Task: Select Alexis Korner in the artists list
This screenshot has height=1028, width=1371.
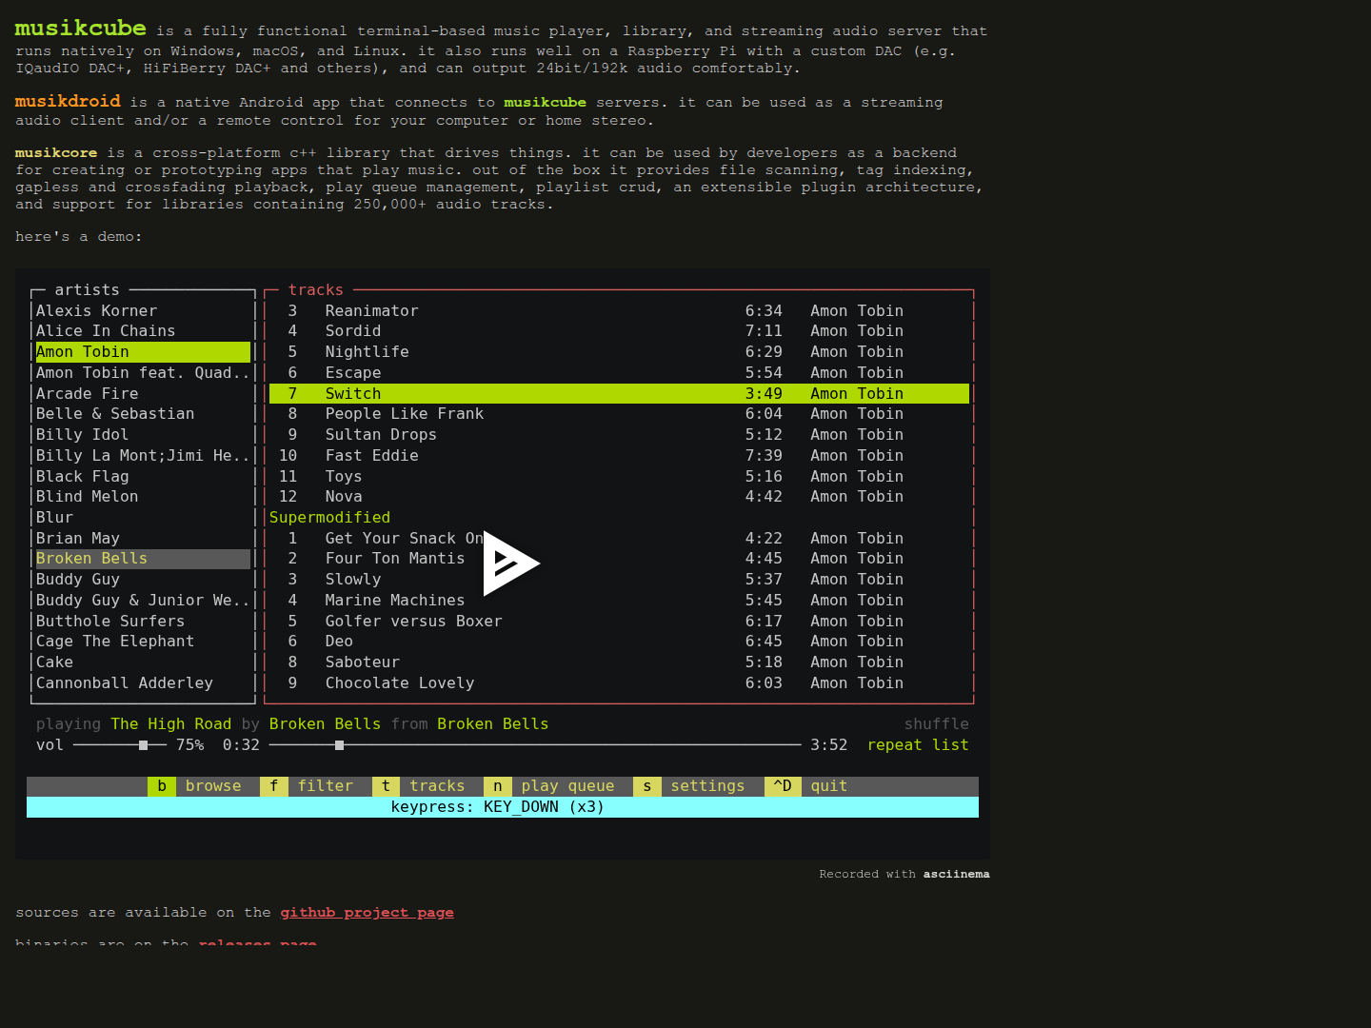Action: tap(143, 311)
